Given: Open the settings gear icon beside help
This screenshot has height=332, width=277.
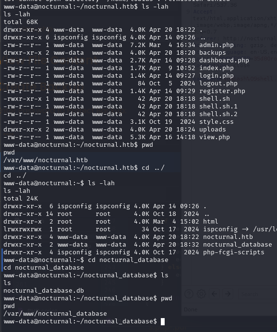Looking at the screenshot, I should (x=201, y=294).
